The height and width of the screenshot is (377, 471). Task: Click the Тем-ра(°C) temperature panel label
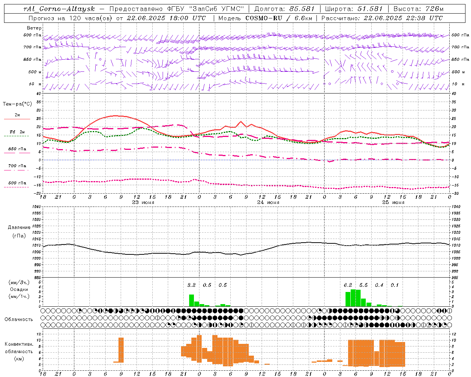point(17,104)
